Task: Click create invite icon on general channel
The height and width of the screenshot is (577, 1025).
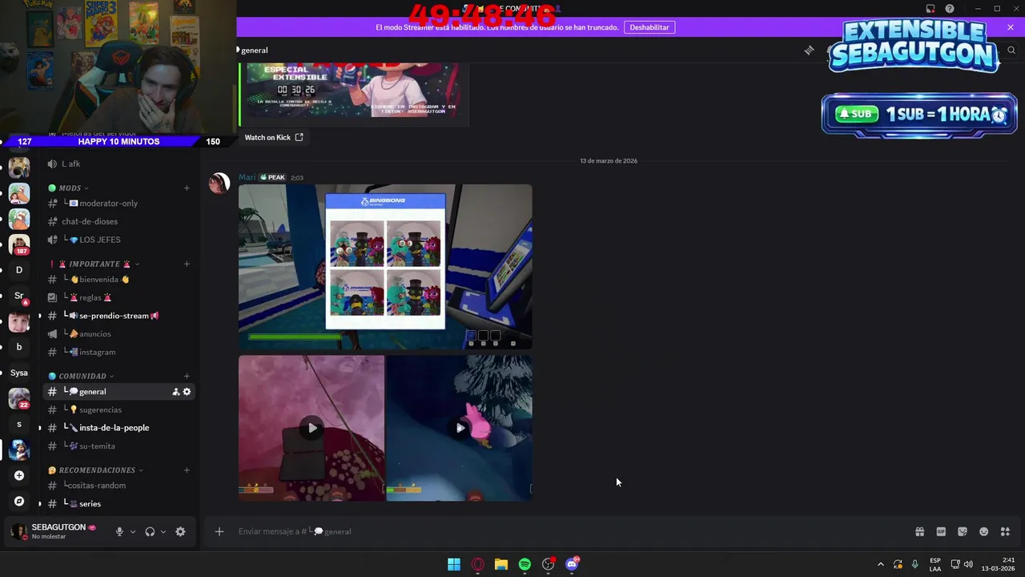Action: 176,392
